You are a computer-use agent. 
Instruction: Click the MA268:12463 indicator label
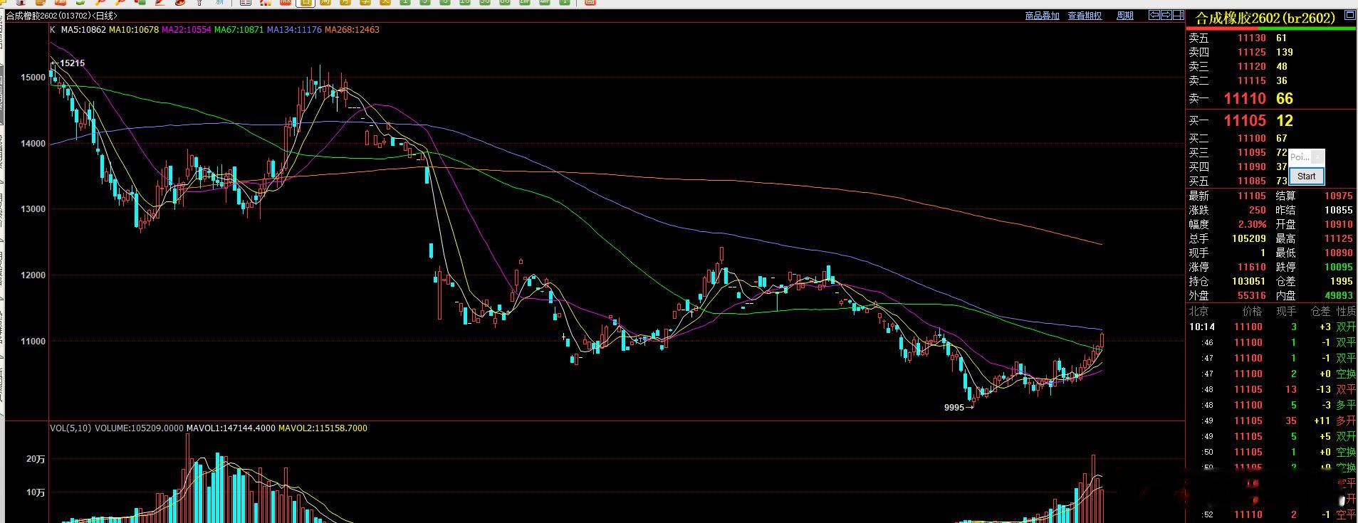pyautogui.click(x=352, y=30)
